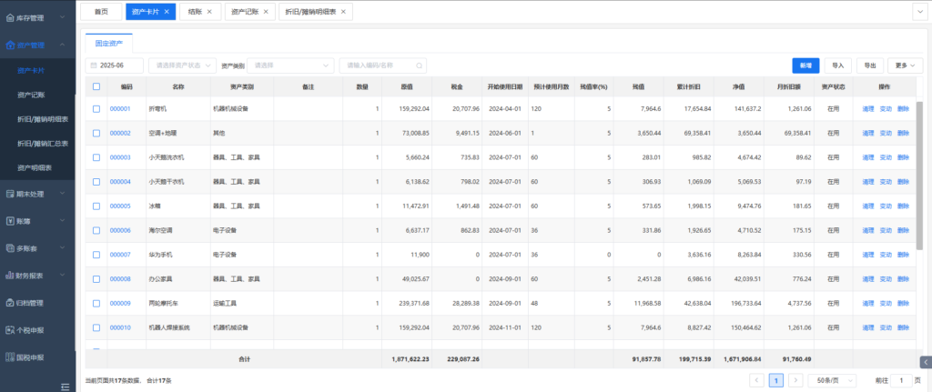Open asset code link 000006

(120, 230)
